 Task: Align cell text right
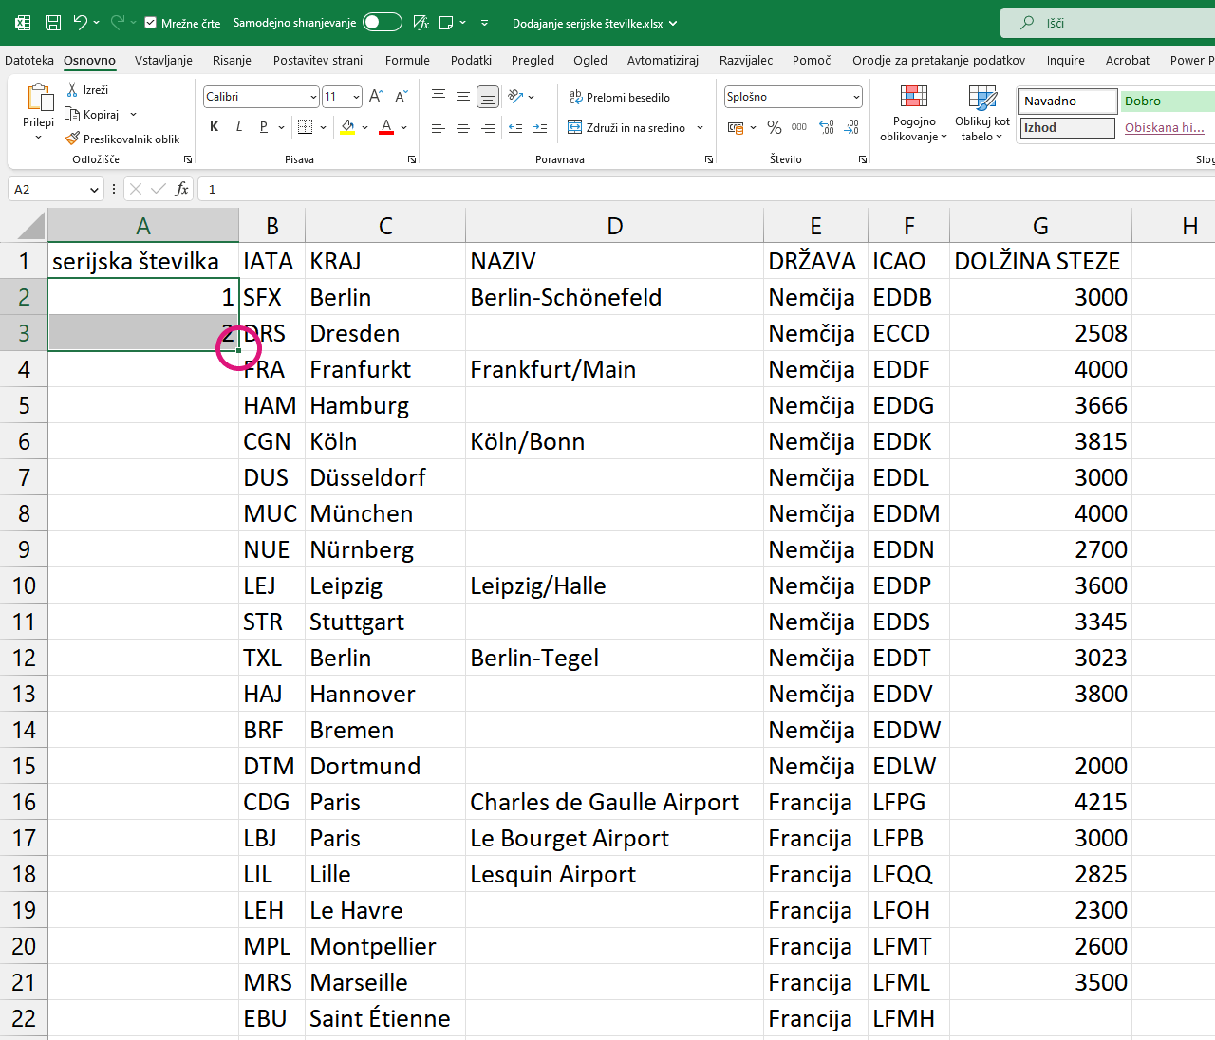[x=488, y=127]
